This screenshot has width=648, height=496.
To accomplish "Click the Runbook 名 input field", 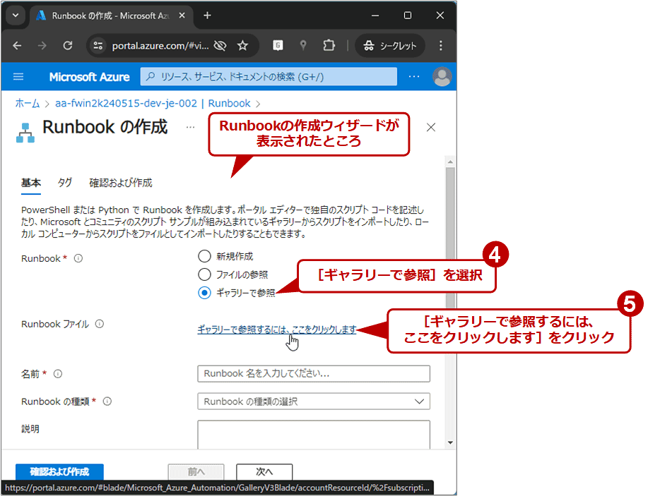I will click(x=314, y=374).
